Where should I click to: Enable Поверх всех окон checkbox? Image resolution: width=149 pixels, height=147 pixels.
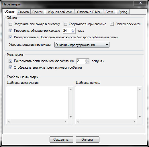(112, 24)
